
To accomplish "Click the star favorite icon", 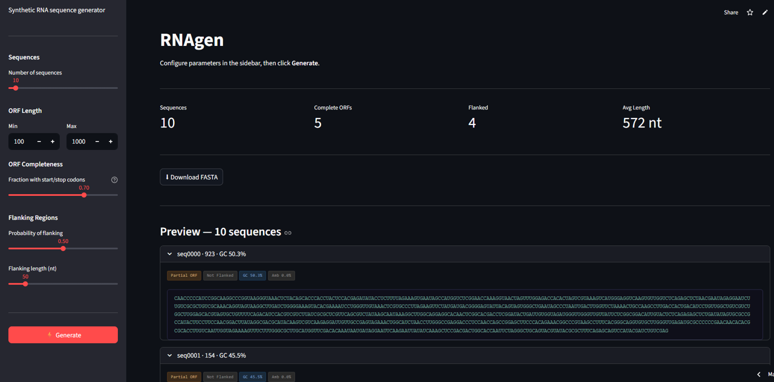I will 750,12.
